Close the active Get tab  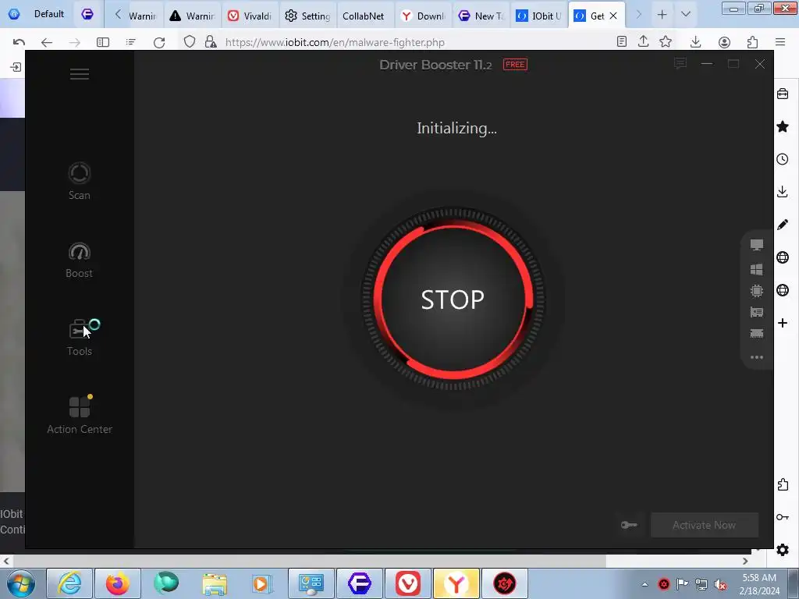click(x=613, y=16)
